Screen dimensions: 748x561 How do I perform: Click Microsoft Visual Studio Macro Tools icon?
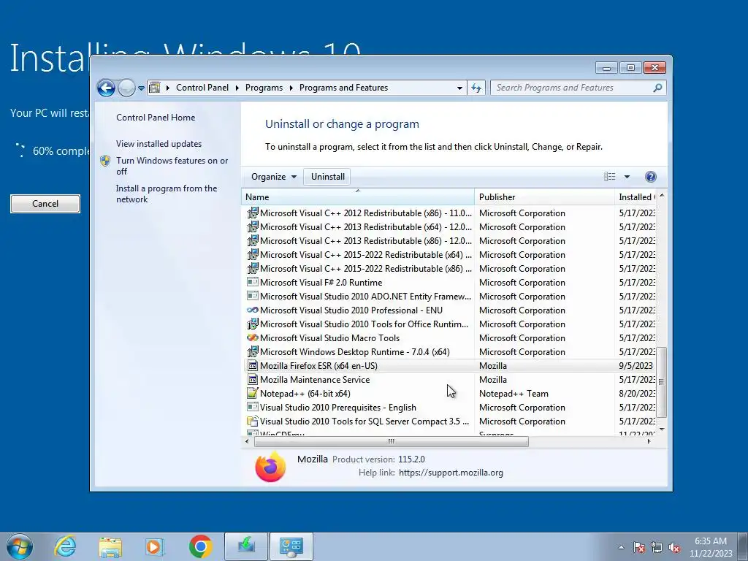click(252, 337)
